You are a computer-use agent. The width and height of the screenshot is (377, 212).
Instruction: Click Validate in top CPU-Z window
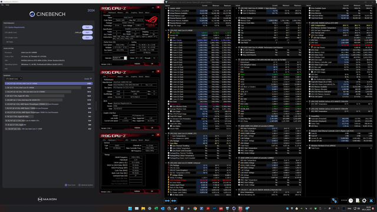click(x=137, y=64)
